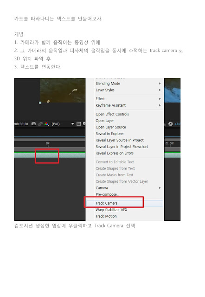Click the composition preview on the left
The image size is (205, 297).
click(x=63, y=90)
